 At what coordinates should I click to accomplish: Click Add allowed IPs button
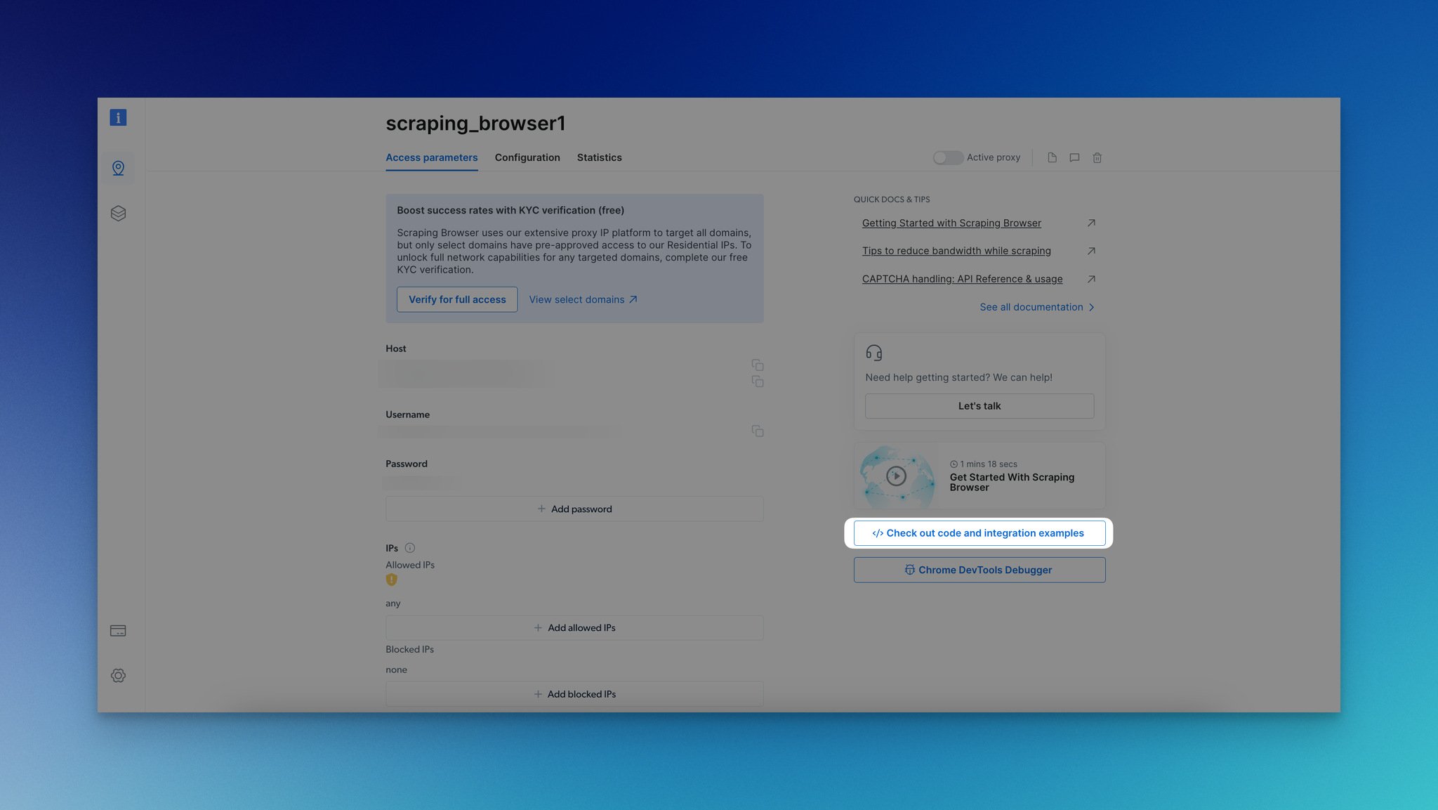click(x=574, y=627)
